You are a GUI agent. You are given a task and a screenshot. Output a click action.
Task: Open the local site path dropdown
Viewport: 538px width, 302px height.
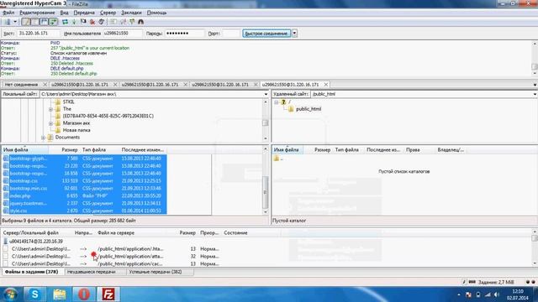(266, 94)
